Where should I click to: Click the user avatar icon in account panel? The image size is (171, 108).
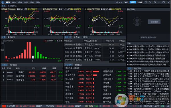(x=137, y=22)
